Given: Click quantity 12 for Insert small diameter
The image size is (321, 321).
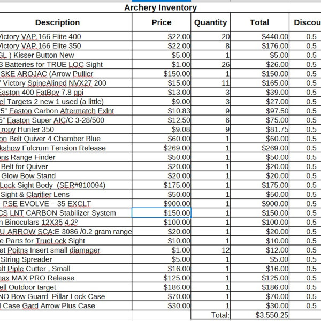Looking at the screenshot, I should [x=210, y=250].
